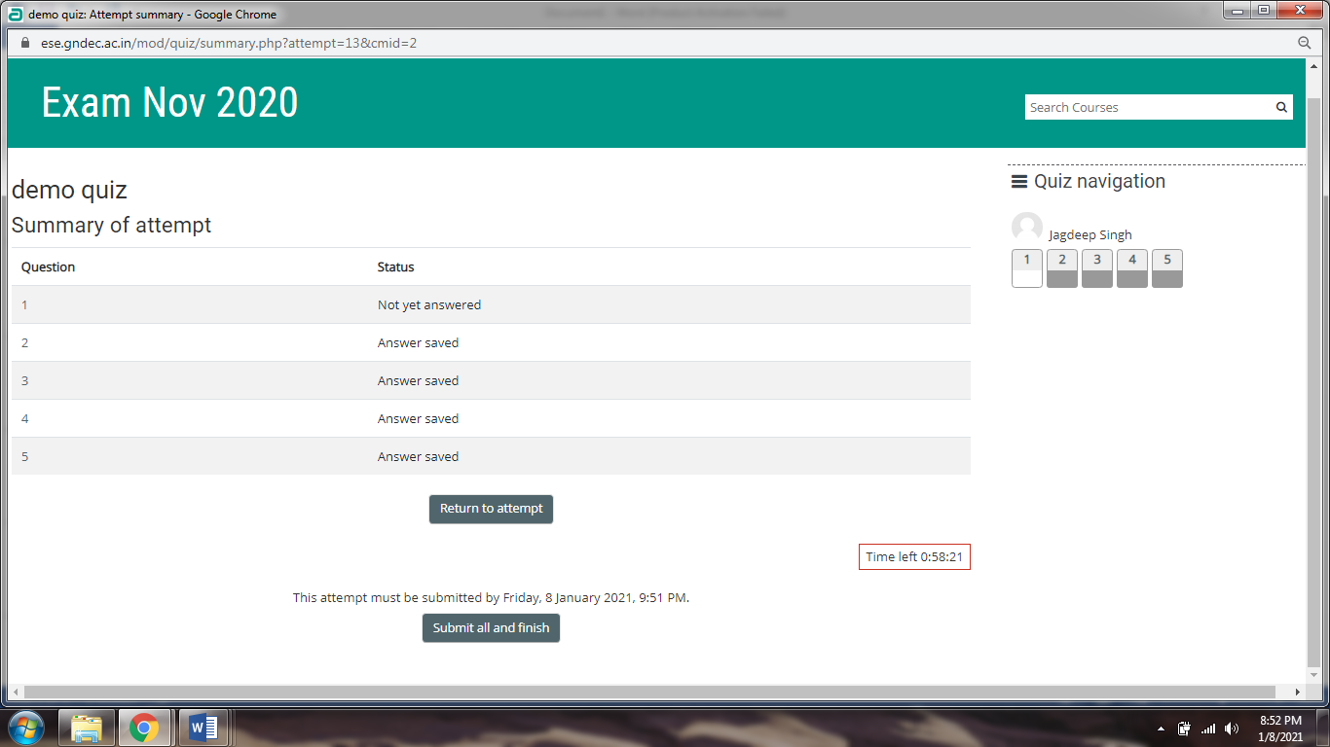
Task: Click the vertical scrollbar down arrow
Action: tap(1314, 675)
